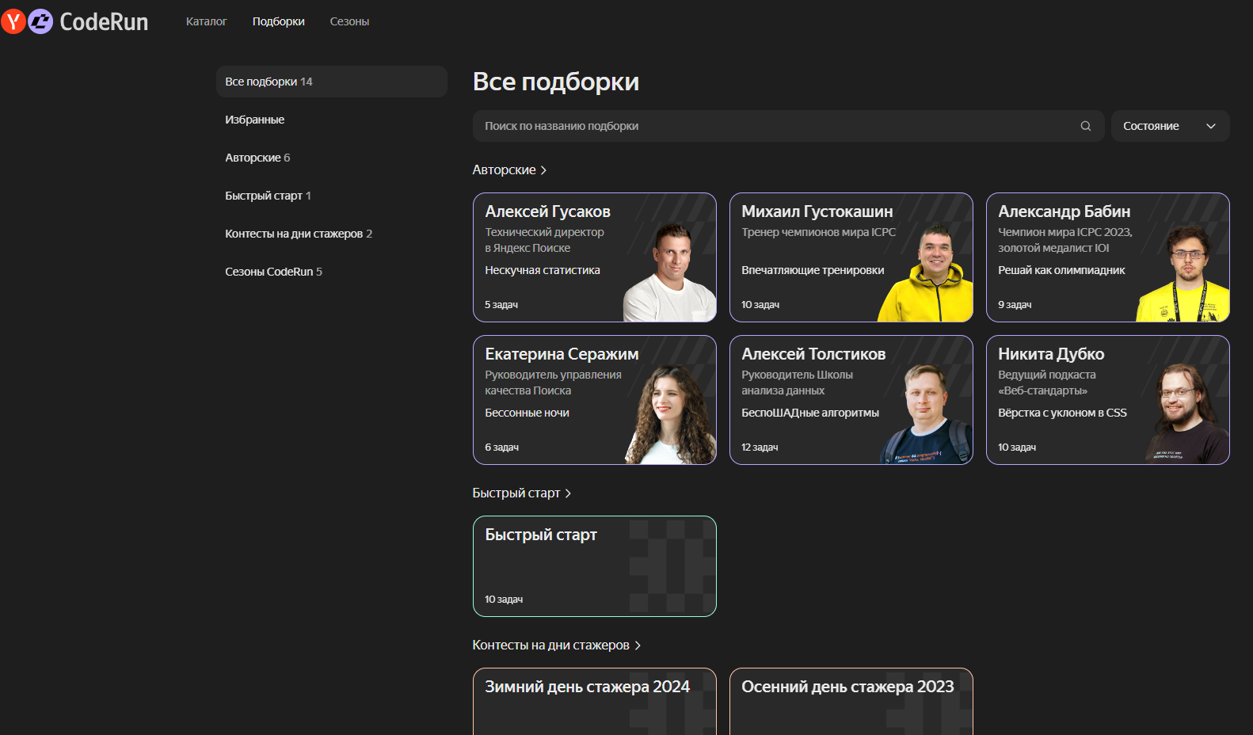1253x735 pixels.
Task: Click the Все подборки page heading
Action: 556,82
